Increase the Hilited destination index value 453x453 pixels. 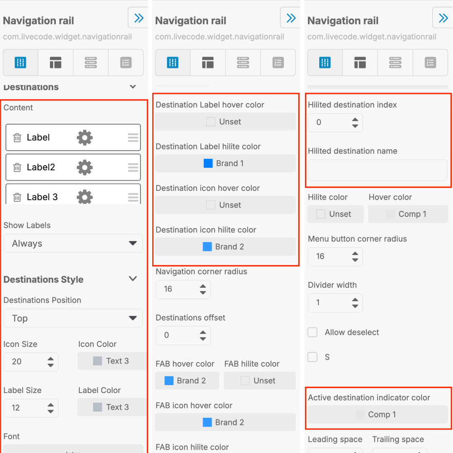click(355, 119)
